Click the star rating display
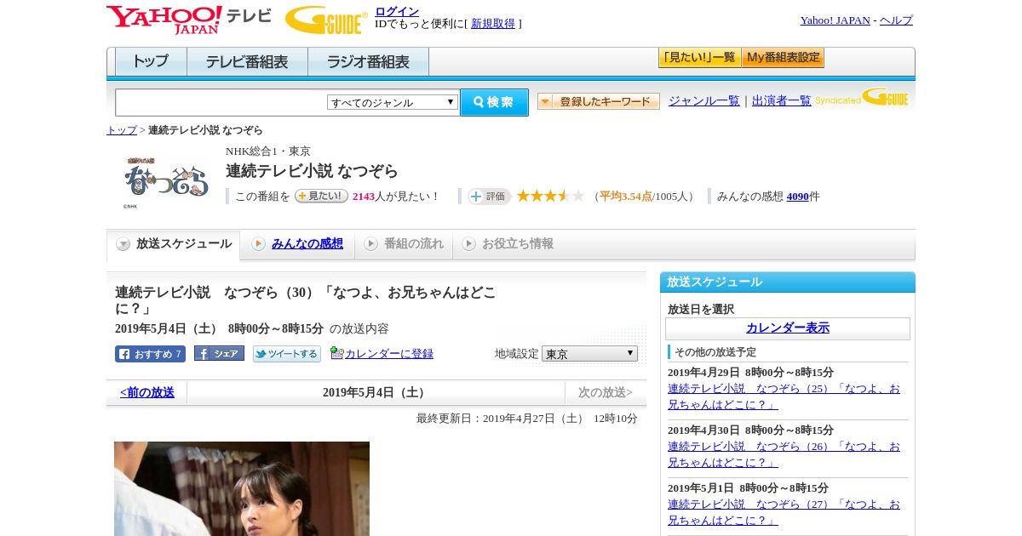1022x536 pixels. click(550, 197)
